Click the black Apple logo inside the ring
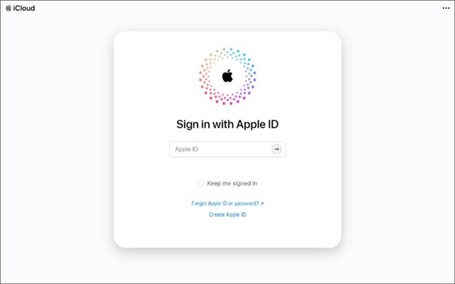 click(x=227, y=76)
